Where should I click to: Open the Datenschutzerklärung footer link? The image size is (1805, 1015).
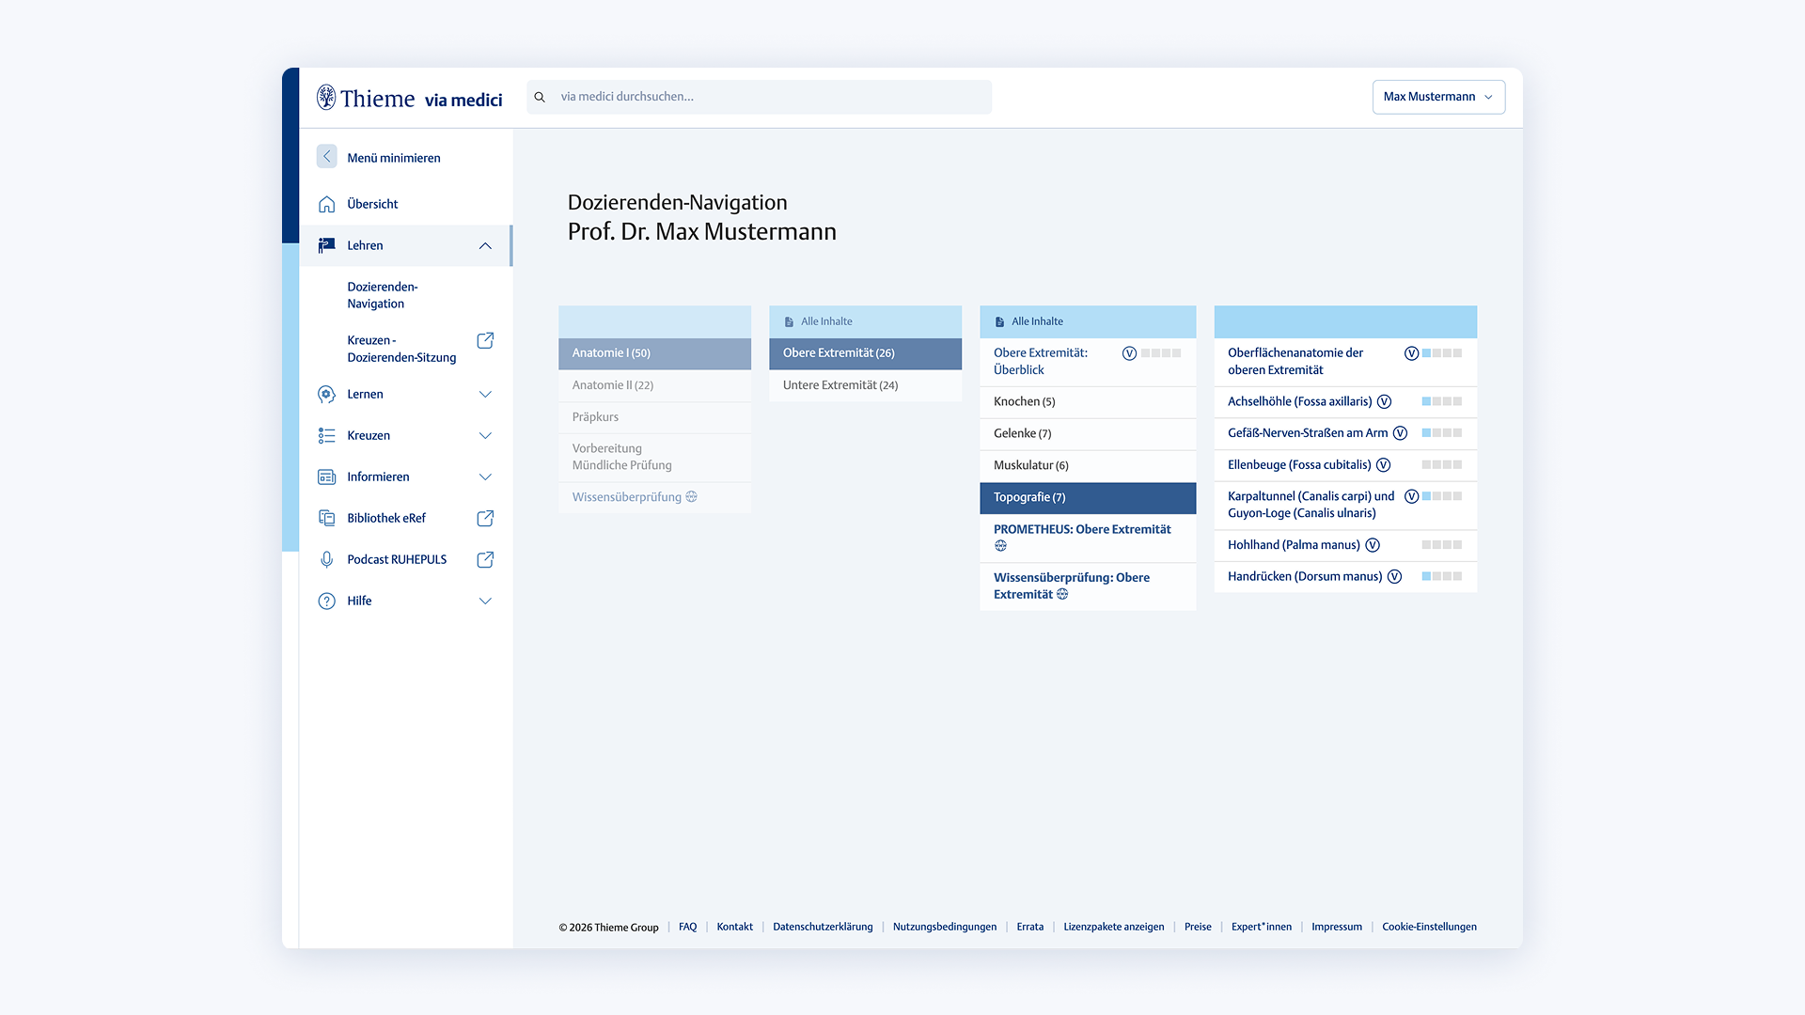[823, 927]
